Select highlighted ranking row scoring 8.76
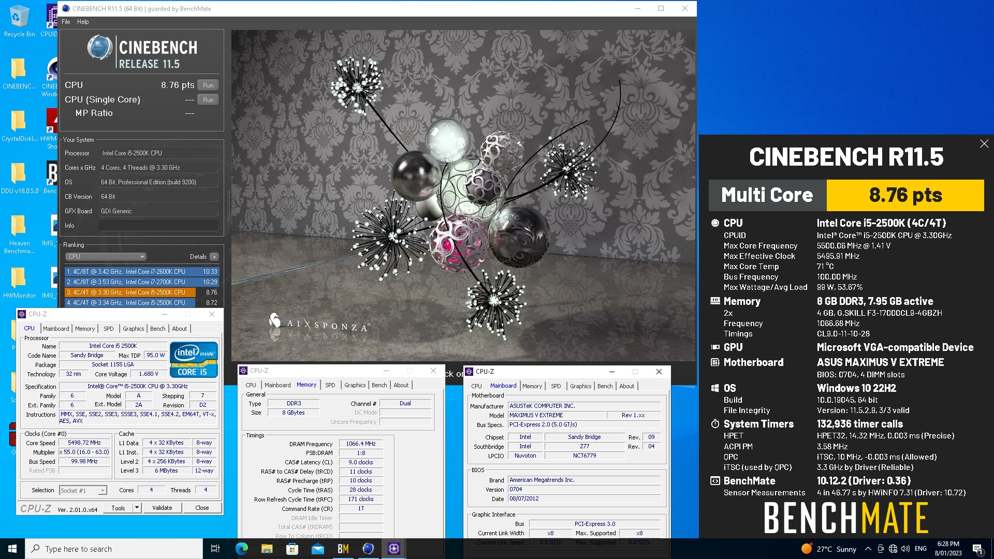The height and width of the screenshot is (559, 994). (142, 292)
